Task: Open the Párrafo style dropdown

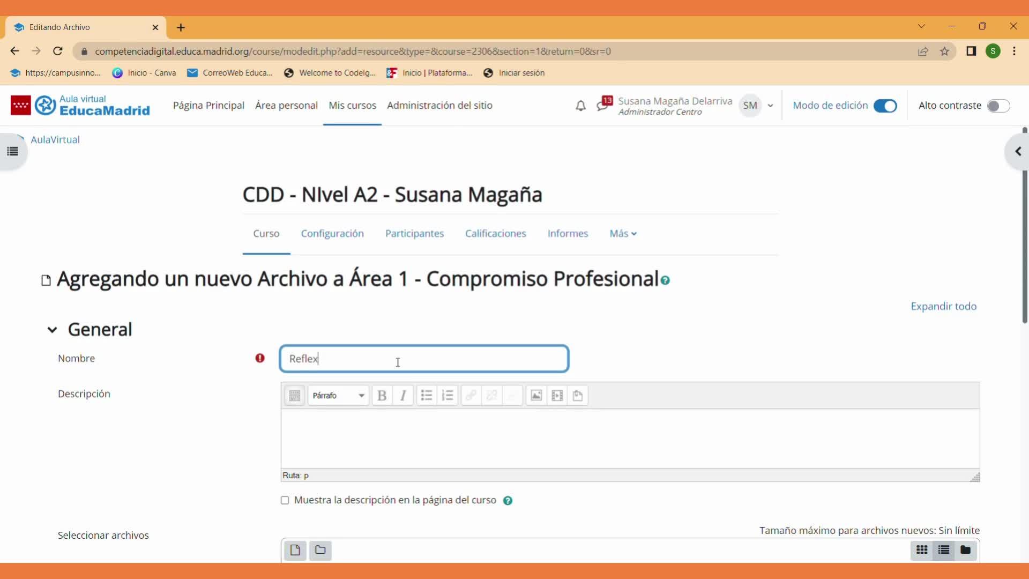Action: tap(338, 396)
